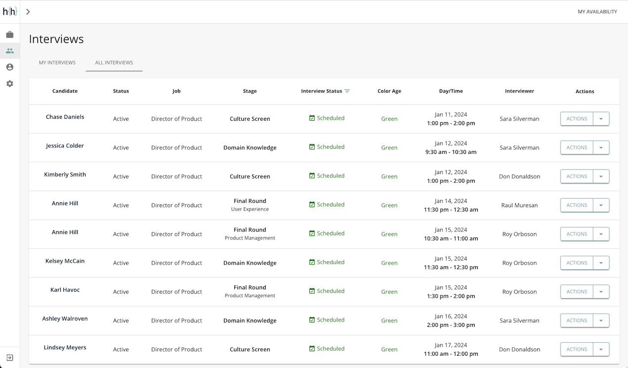Click the scheduled calendar icon for Jessica Colder
This screenshot has width=628, height=368.
(x=312, y=147)
